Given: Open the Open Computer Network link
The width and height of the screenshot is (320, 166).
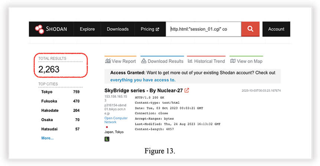Looking at the screenshot, I should 116,120.
